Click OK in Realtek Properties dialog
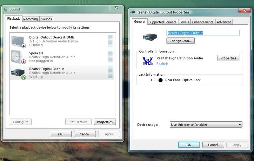The height and width of the screenshot is (161, 254). click(189, 145)
